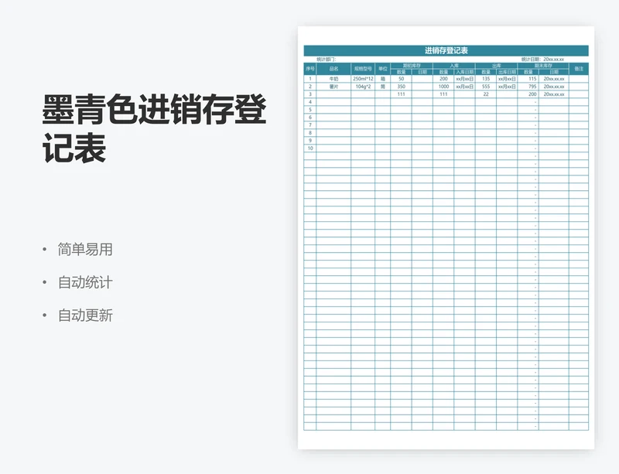This screenshot has width=619, height=474.
Task: Click the ending stock cell 200 in row 3
Action: coord(528,94)
